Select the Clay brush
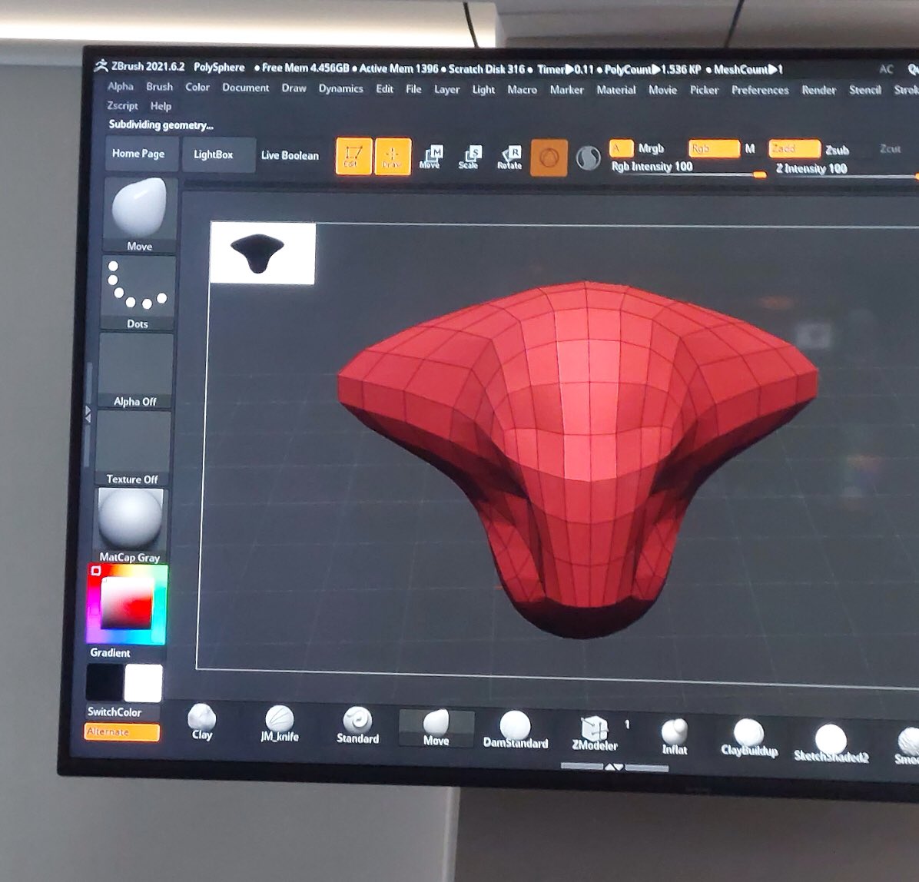This screenshot has width=919, height=882. point(202,723)
